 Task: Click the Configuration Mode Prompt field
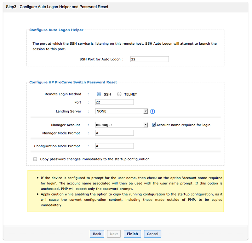click(114, 146)
